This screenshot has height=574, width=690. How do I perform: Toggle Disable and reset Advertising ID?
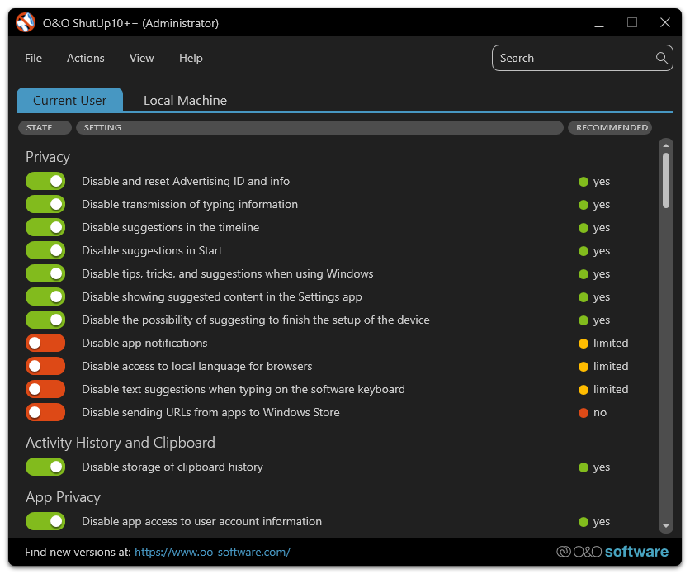[x=45, y=181]
